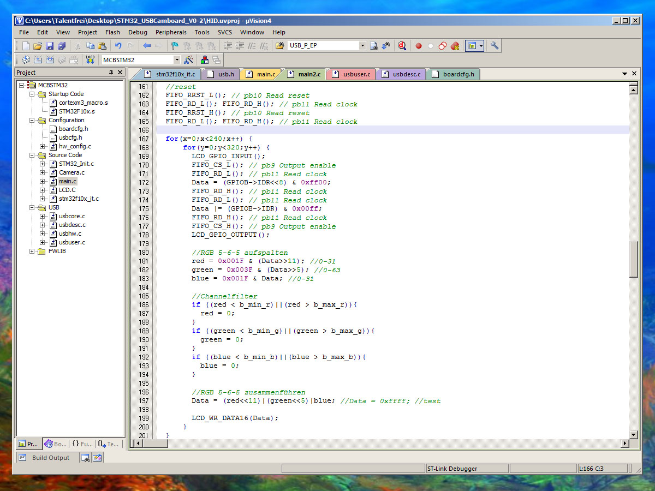The image size is (655, 491).
Task: Click the Download to flash LOAD icon
Action: point(90,60)
